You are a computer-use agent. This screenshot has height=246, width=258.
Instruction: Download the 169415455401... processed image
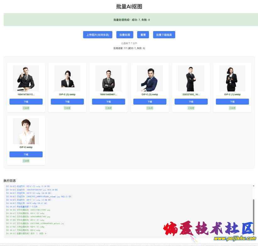tap(109, 101)
